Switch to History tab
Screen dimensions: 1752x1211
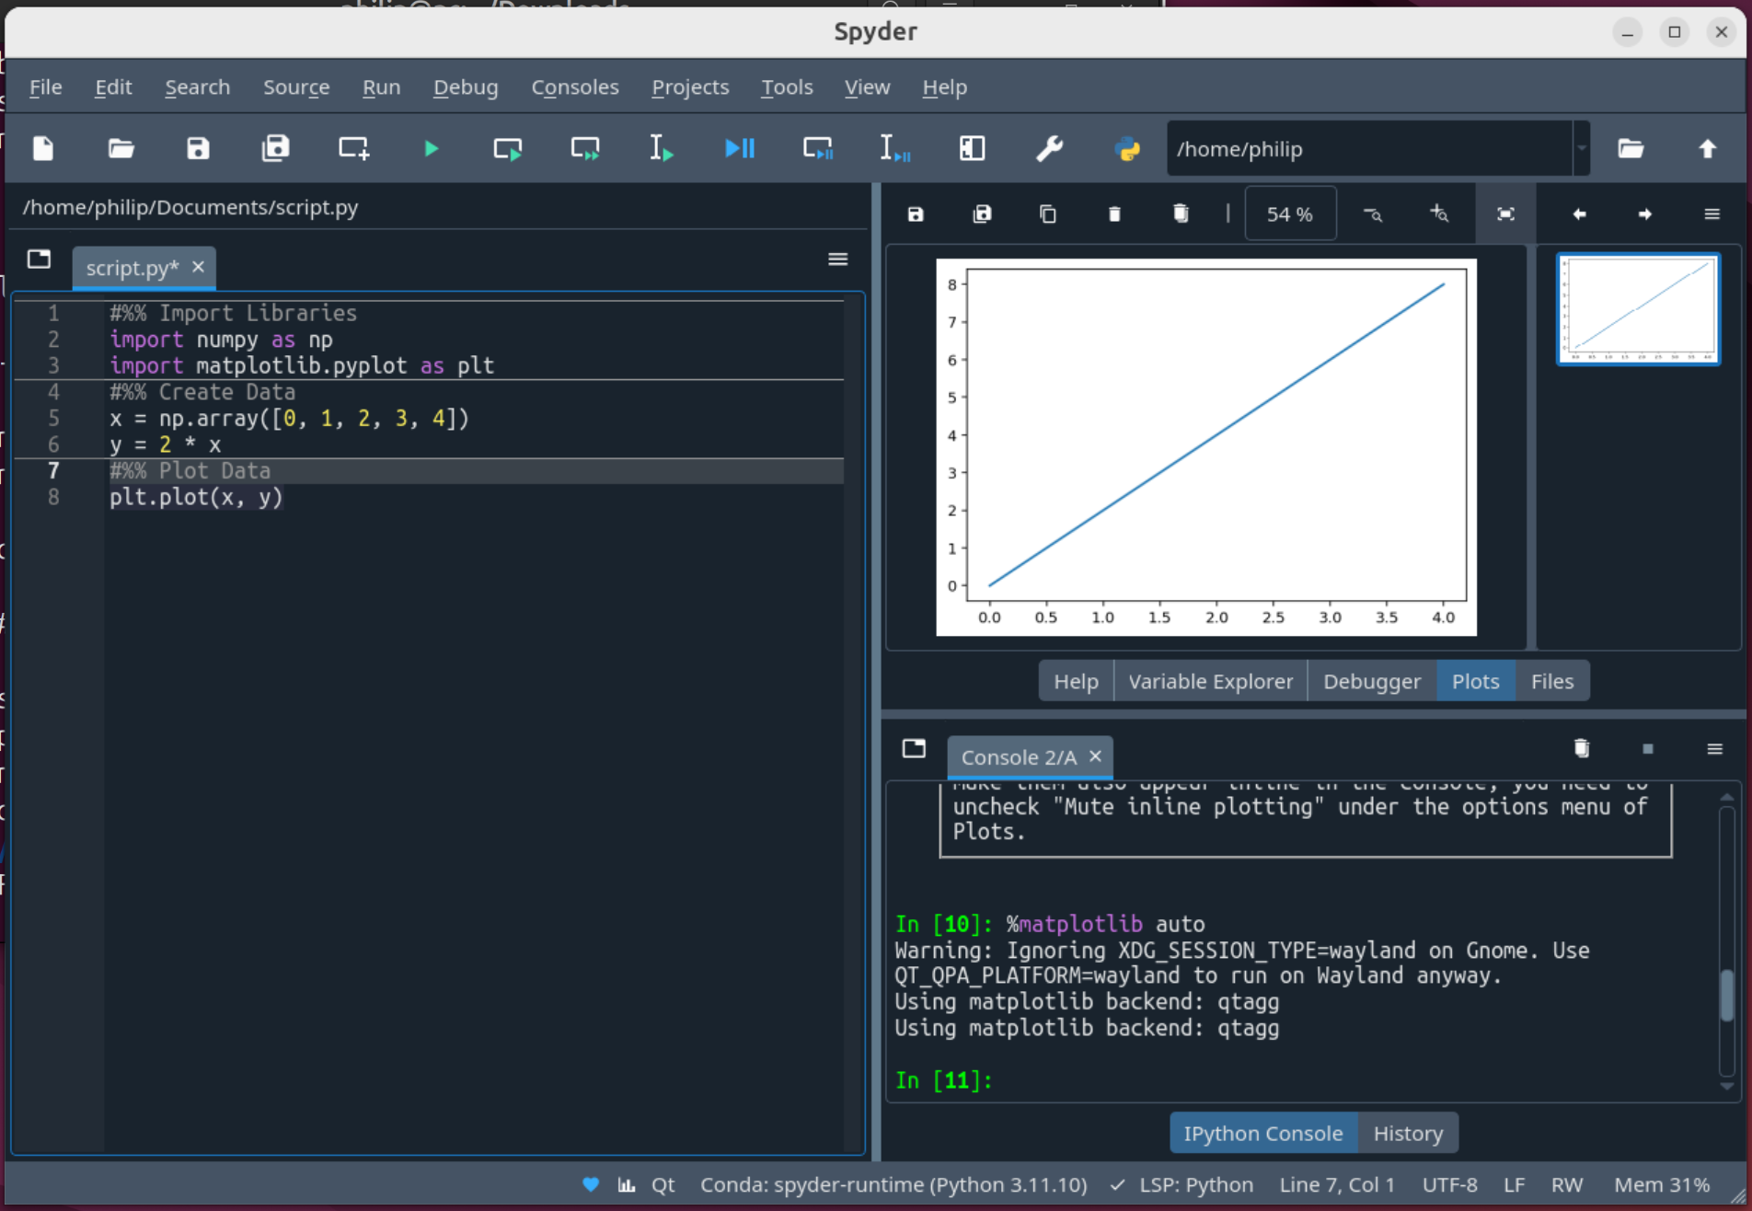pyautogui.click(x=1408, y=1134)
